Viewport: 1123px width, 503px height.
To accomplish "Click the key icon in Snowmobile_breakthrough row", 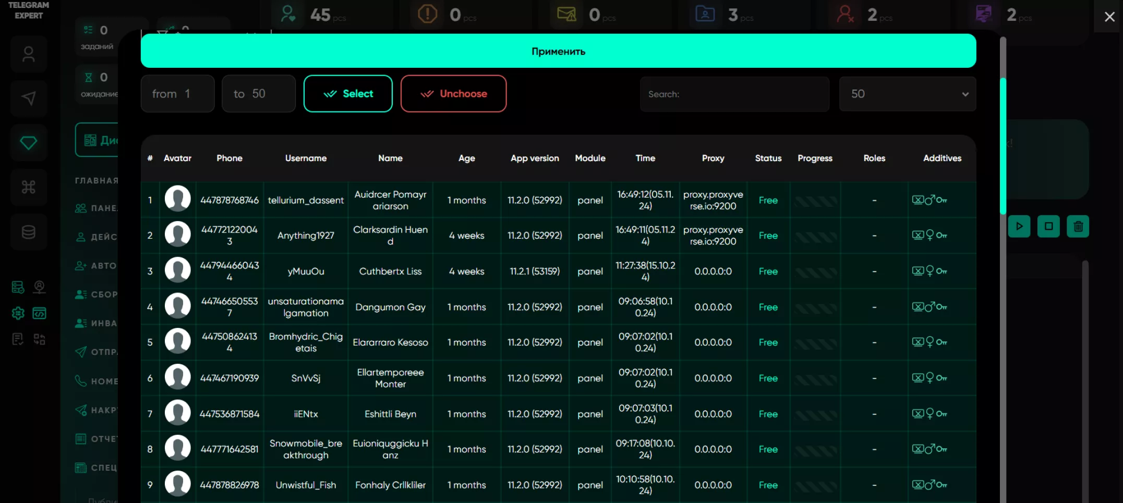I will 941,449.
